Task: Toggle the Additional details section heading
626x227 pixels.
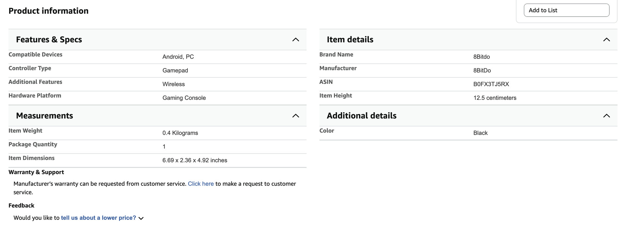Action: [x=361, y=116]
